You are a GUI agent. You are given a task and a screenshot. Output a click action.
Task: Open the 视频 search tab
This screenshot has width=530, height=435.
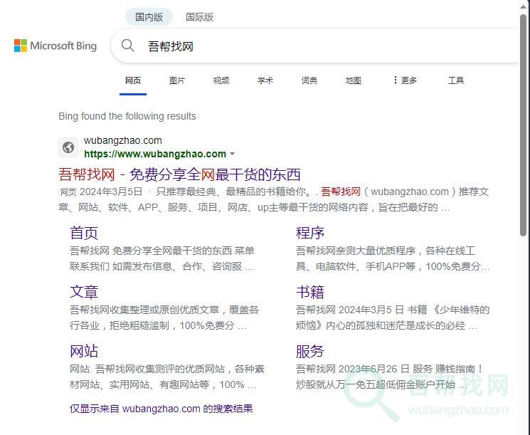pos(221,80)
